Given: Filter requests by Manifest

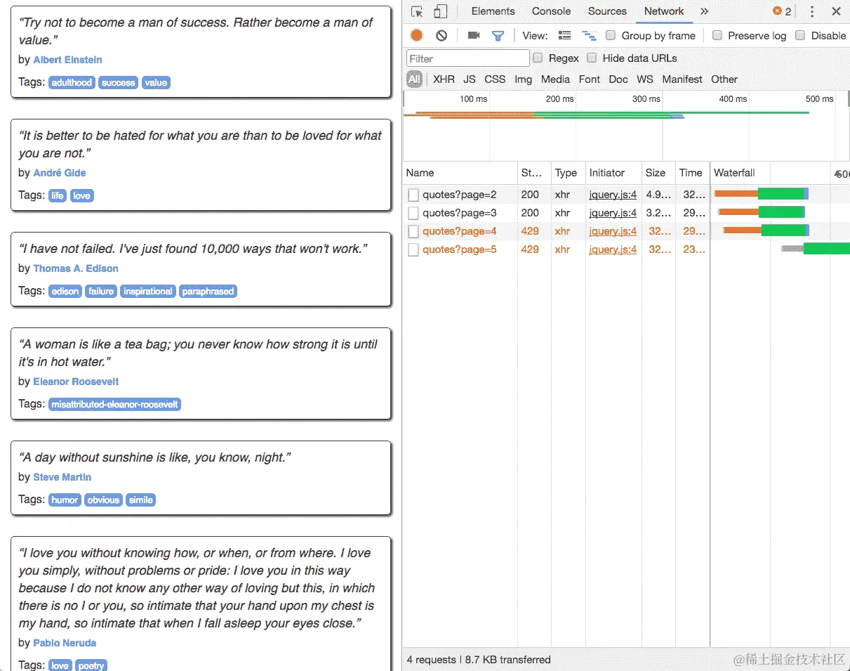Looking at the screenshot, I should coord(682,79).
